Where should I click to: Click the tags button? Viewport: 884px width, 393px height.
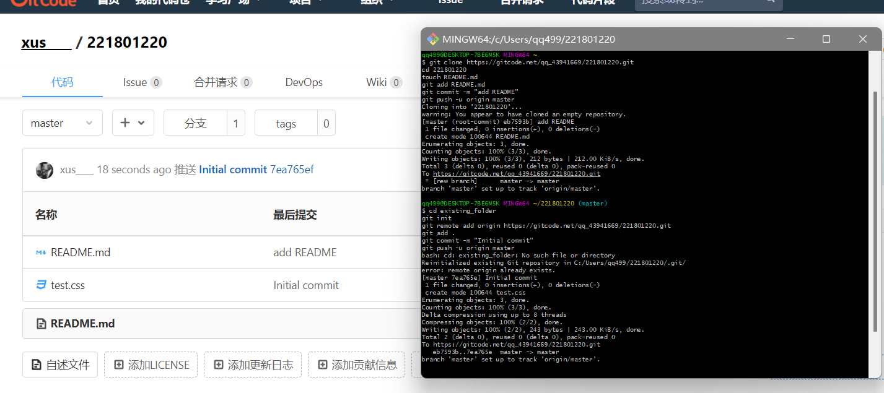(286, 123)
